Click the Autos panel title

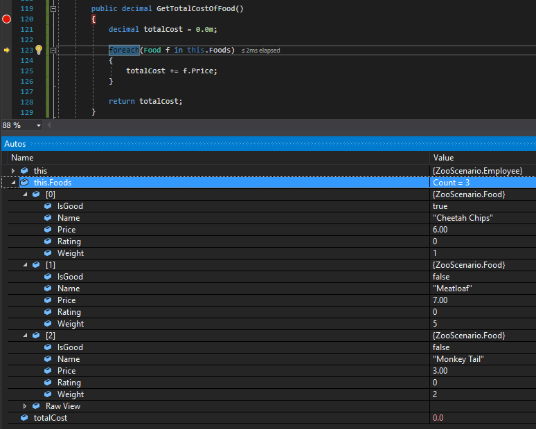(15, 144)
